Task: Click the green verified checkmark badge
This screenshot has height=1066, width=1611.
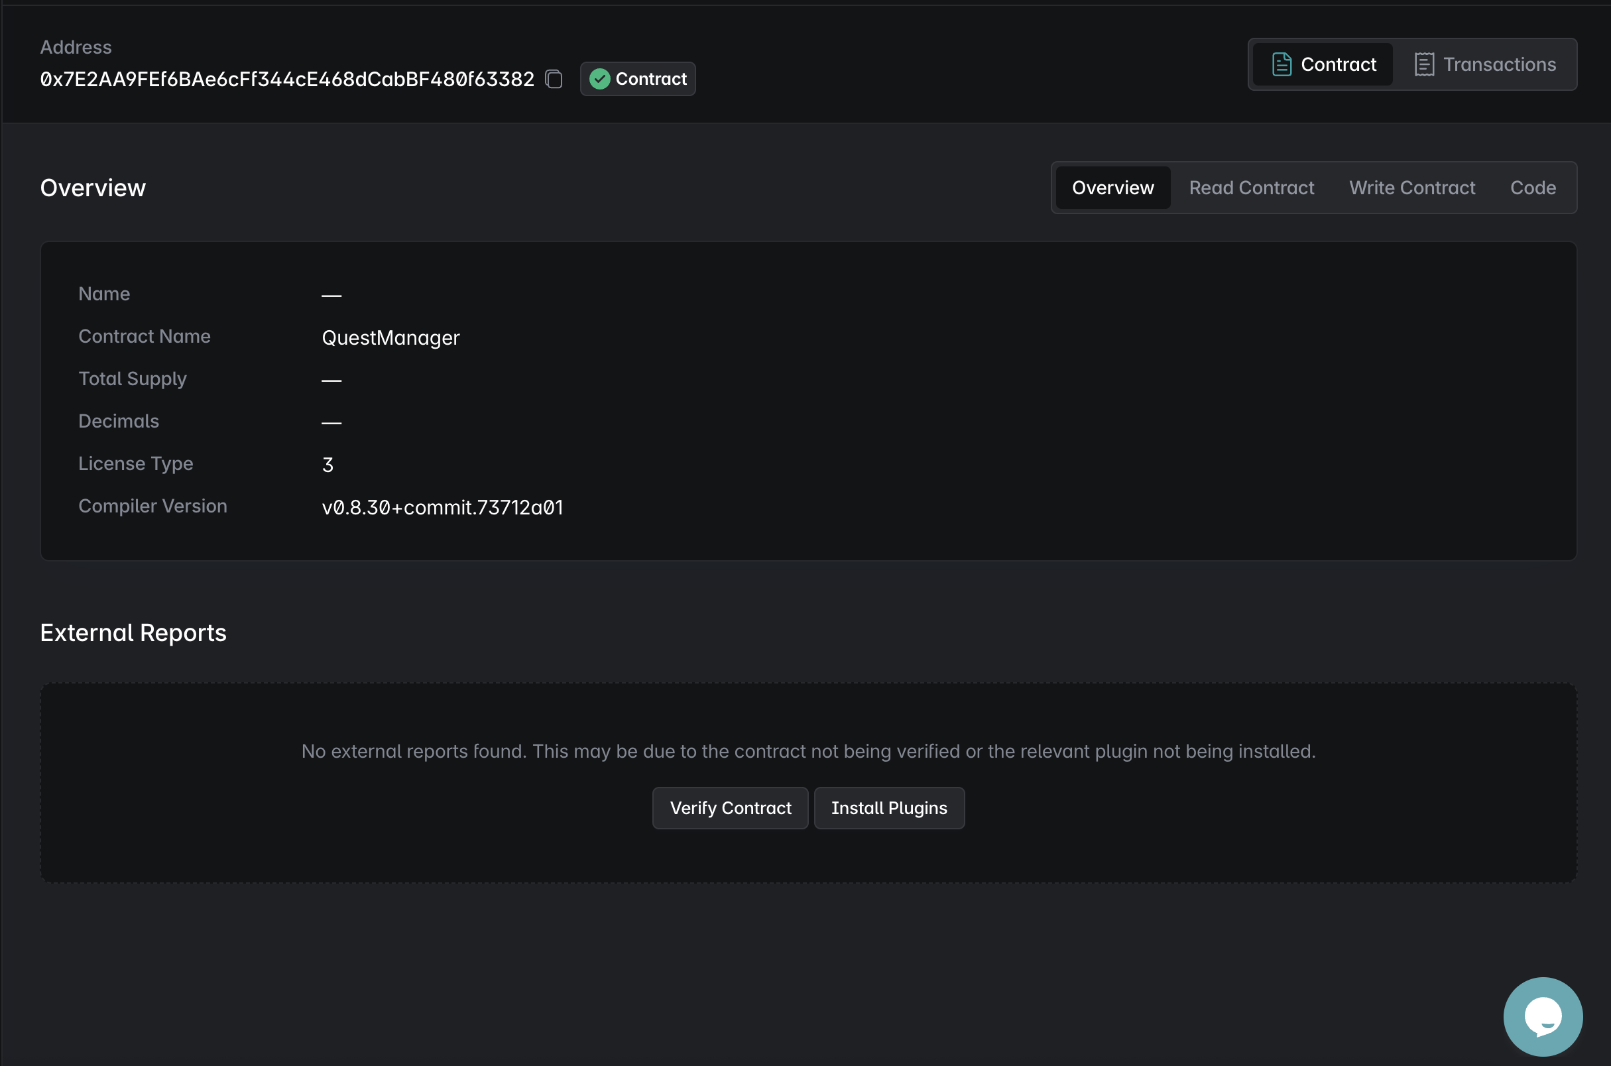Action: tap(599, 78)
